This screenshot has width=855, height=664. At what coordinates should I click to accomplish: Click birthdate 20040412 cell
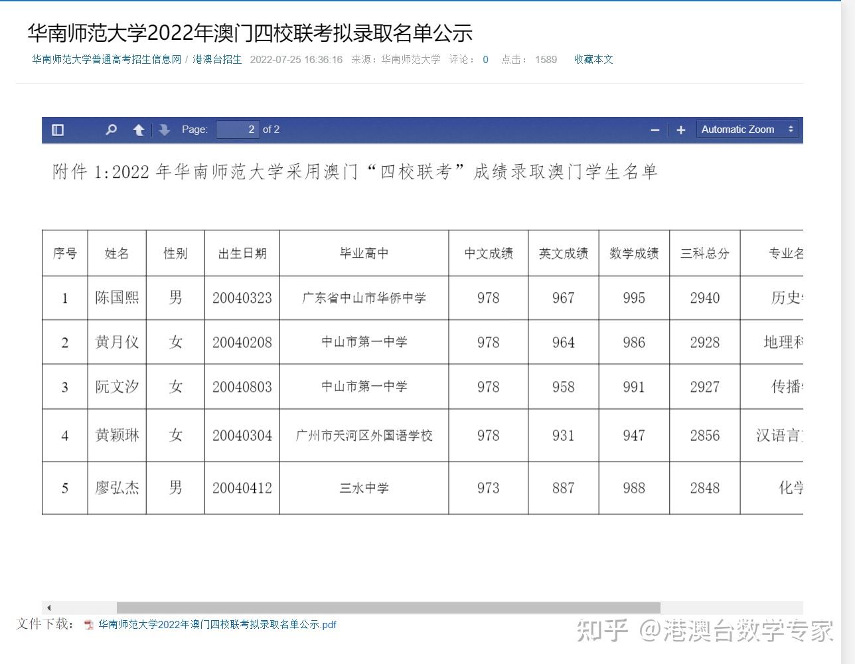(242, 488)
